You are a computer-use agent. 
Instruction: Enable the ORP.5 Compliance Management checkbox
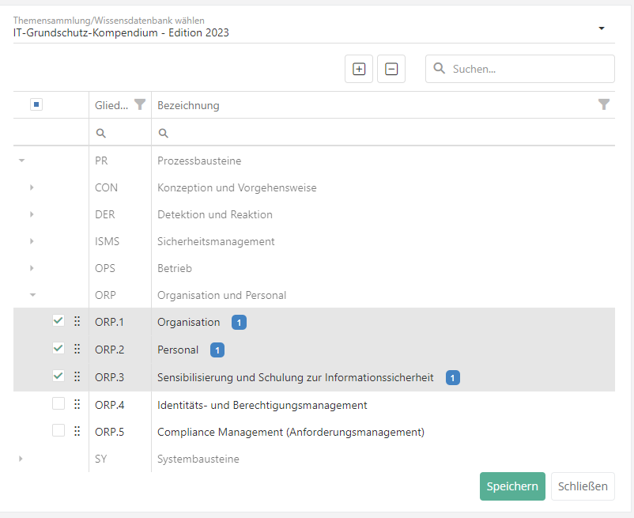(x=58, y=431)
